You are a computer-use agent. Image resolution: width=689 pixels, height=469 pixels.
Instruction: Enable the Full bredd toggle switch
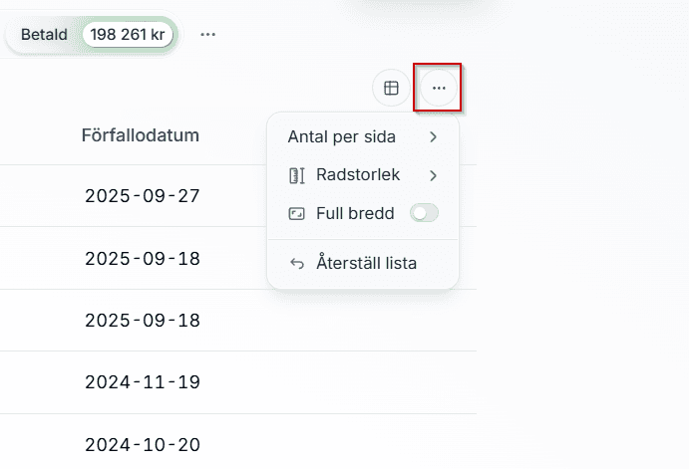[x=424, y=213]
